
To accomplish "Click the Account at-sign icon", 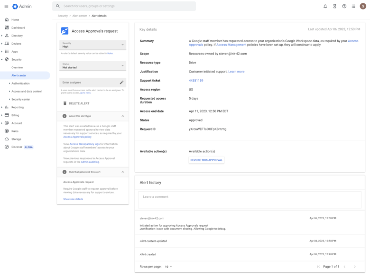I will tap(7, 123).
